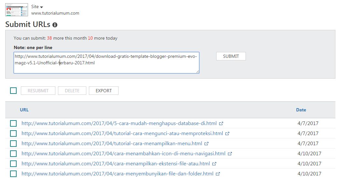Click the 4/7/2017 date of mengunci-atau-memproteksi row
The width and height of the screenshot is (339, 178).
(x=308, y=133)
